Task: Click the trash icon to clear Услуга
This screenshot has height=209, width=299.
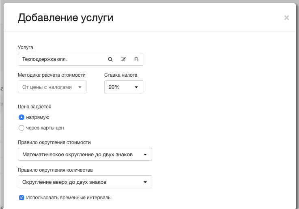Action: tap(136, 59)
